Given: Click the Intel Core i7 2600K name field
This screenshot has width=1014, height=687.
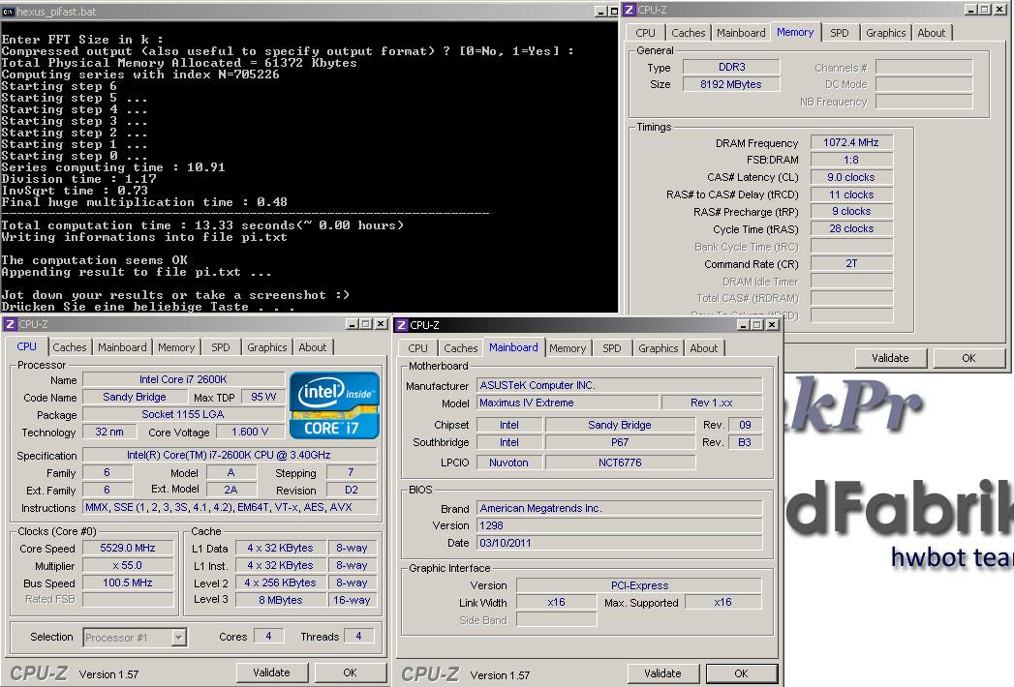Looking at the screenshot, I should click(x=184, y=379).
